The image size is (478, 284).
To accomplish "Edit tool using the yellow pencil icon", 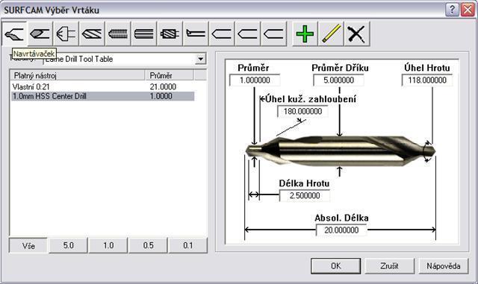I will pos(331,34).
